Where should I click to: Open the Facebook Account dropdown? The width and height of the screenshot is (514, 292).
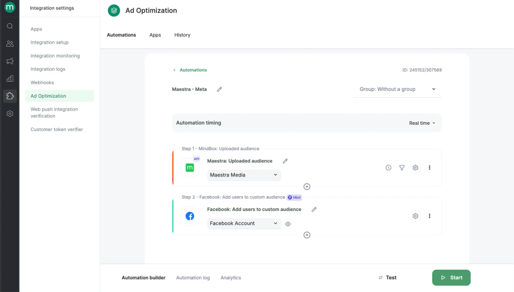click(x=244, y=223)
